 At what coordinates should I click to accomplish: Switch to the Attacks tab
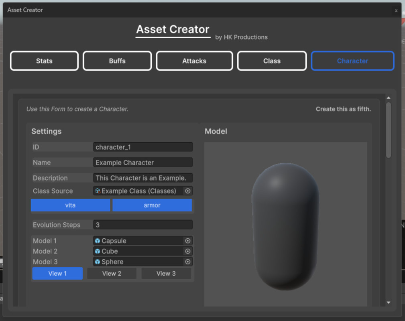194,61
